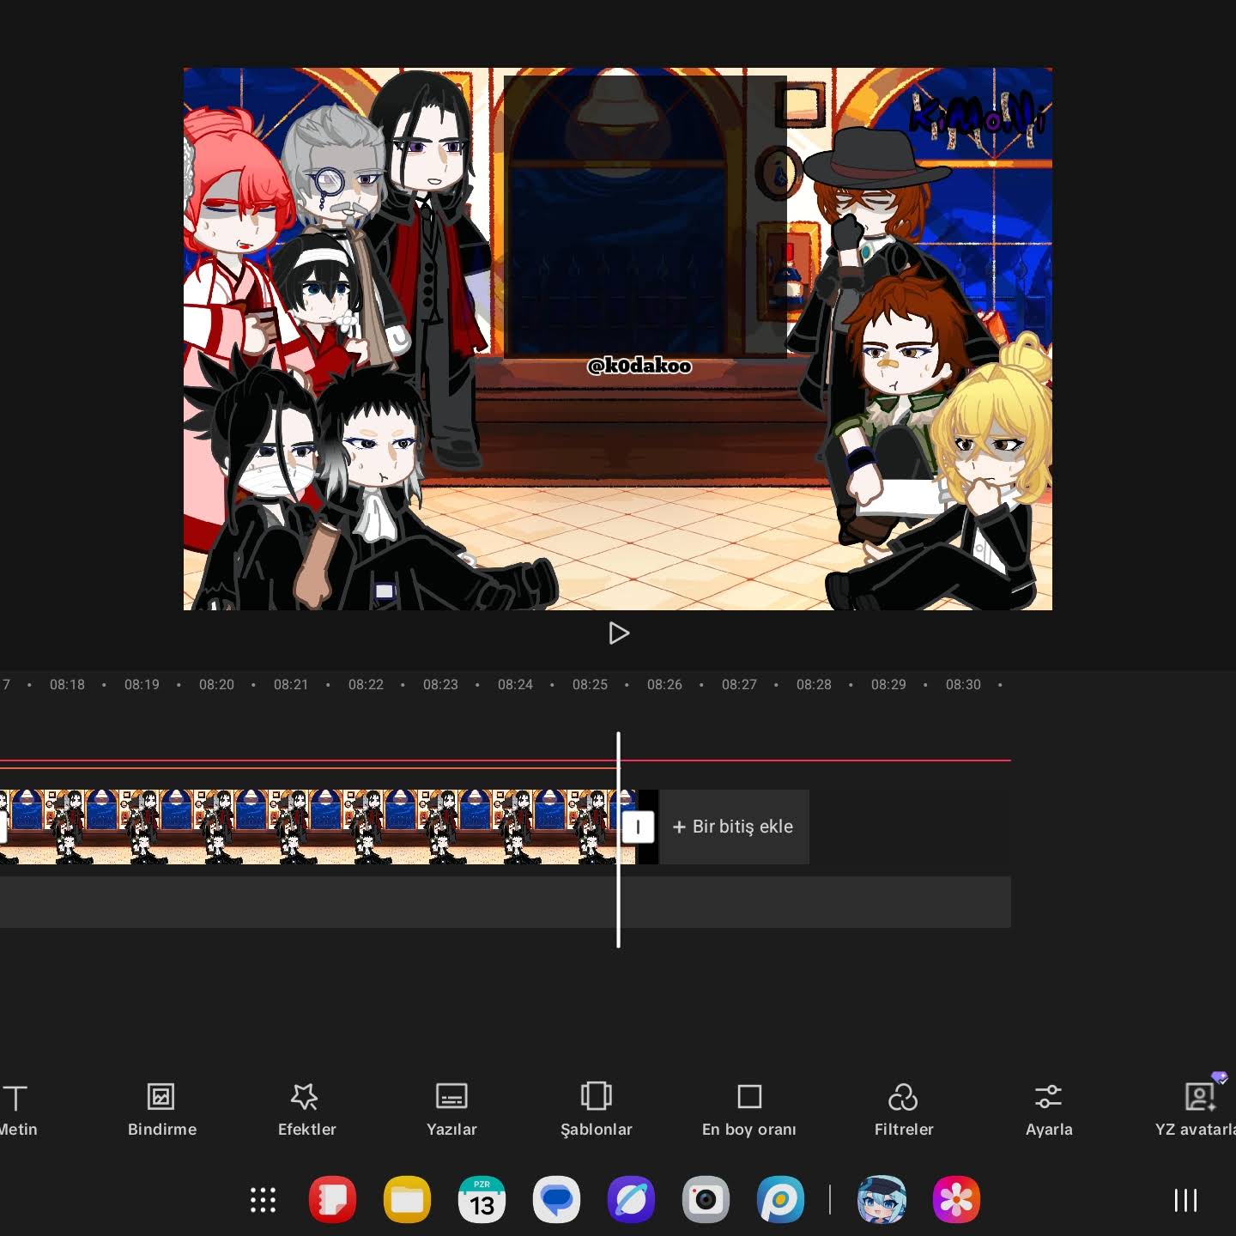Click the 08:20 mark on timeline ruler
Image resolution: width=1236 pixels, height=1236 pixels.
coord(216,685)
